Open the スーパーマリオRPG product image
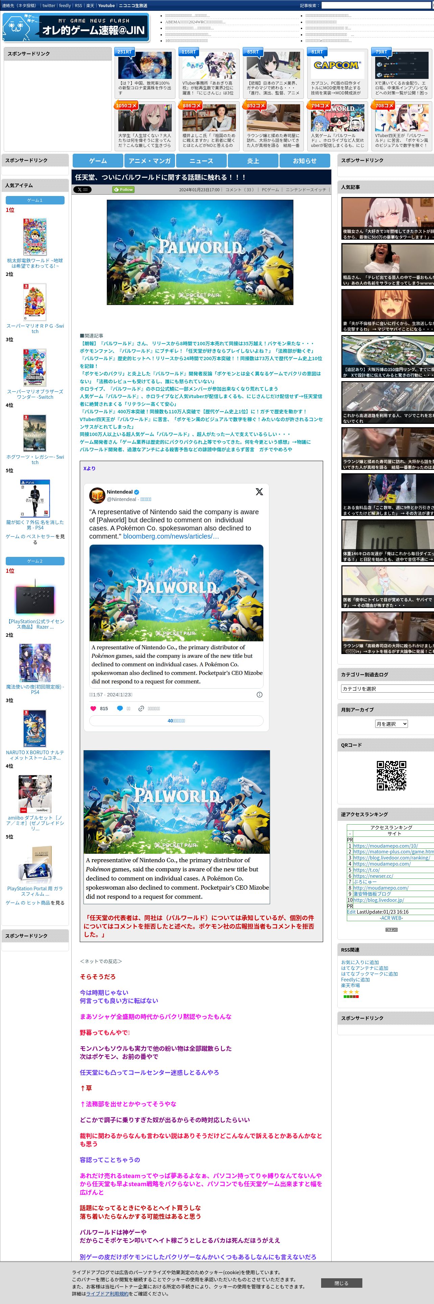Viewport: 434px width, 1304px height. click(x=35, y=302)
